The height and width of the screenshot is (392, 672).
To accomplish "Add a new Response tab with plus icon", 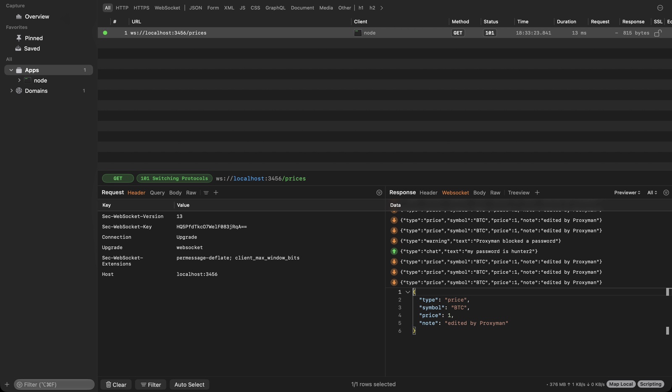I will click(x=537, y=193).
